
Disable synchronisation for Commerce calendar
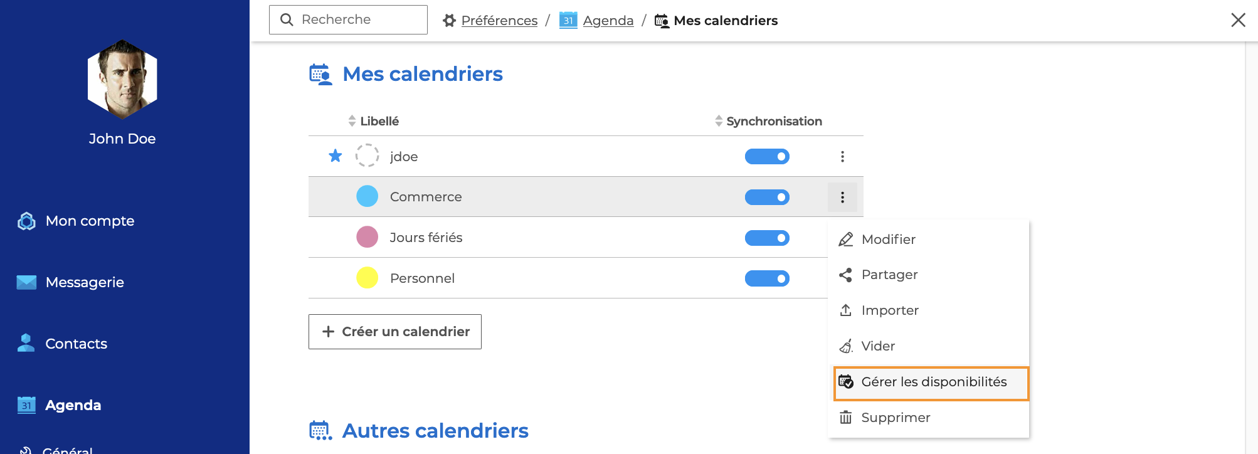pos(766,198)
